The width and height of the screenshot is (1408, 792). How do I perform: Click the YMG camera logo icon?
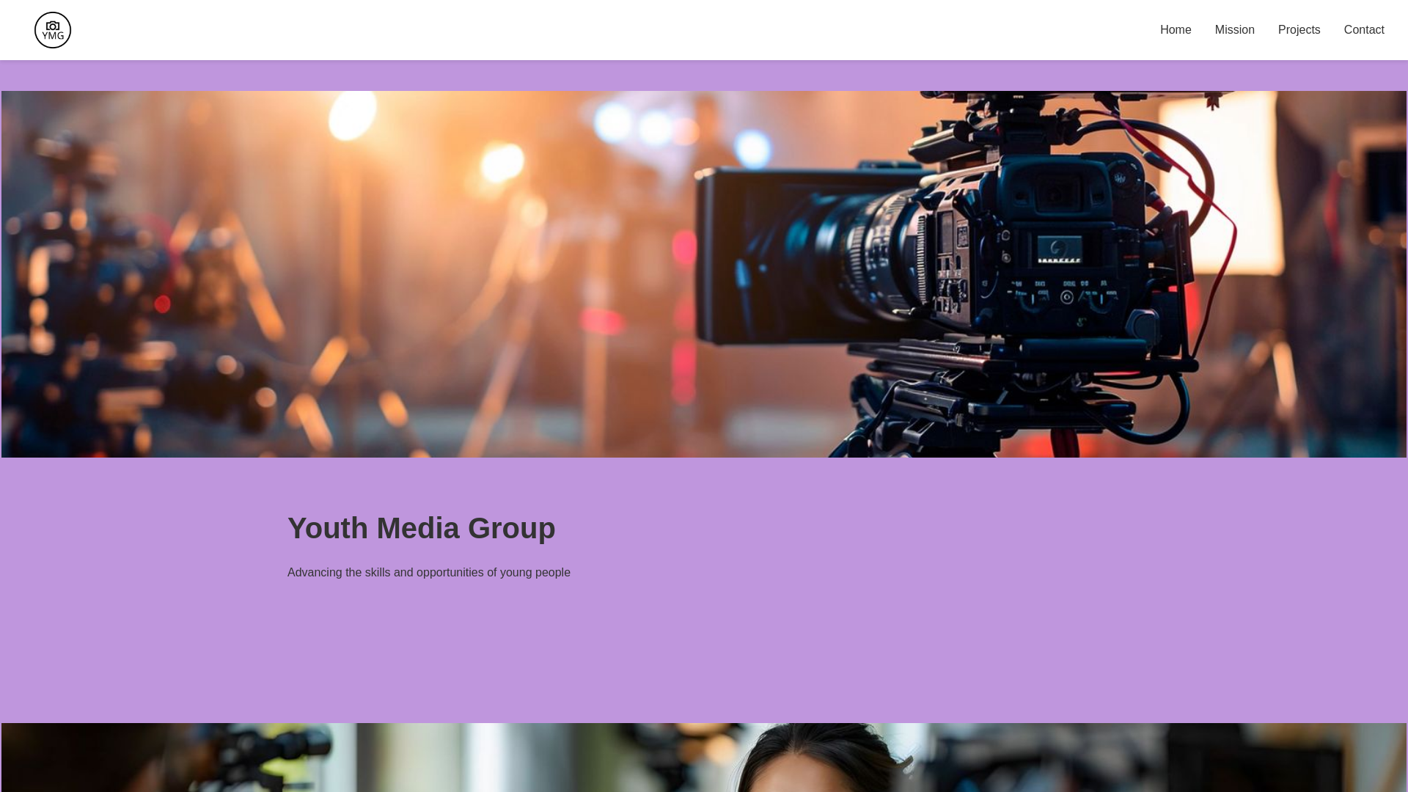[x=53, y=30]
